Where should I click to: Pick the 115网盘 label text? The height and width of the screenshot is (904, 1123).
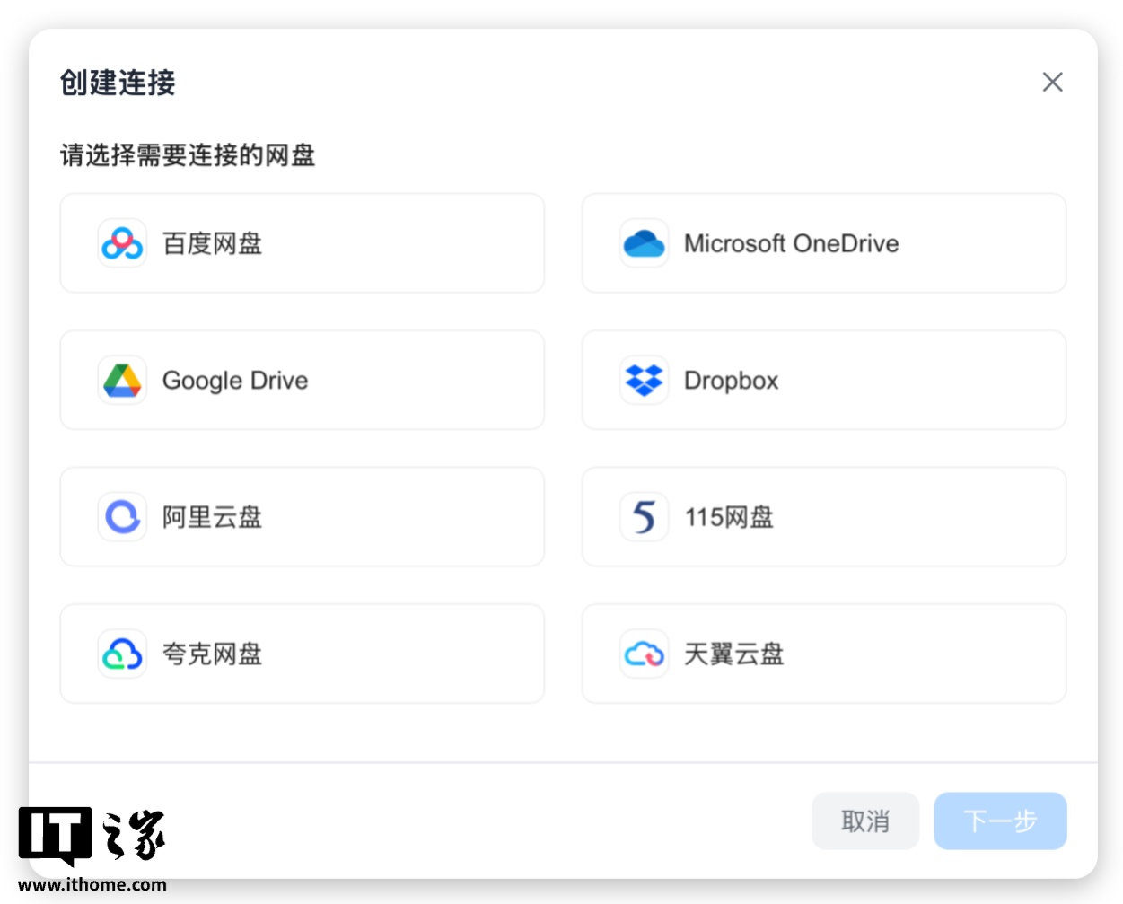(729, 517)
